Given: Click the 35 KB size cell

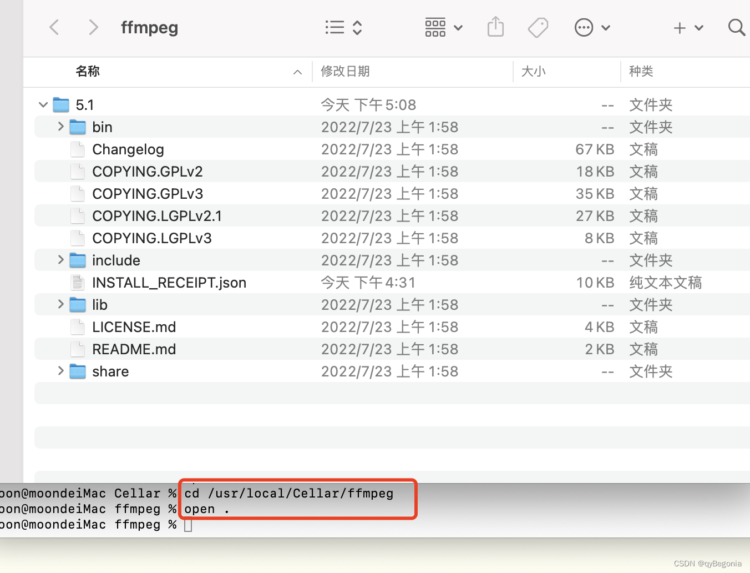Looking at the screenshot, I should point(595,194).
